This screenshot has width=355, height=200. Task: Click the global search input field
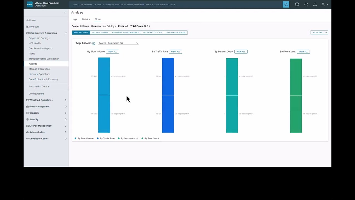(x=175, y=4)
